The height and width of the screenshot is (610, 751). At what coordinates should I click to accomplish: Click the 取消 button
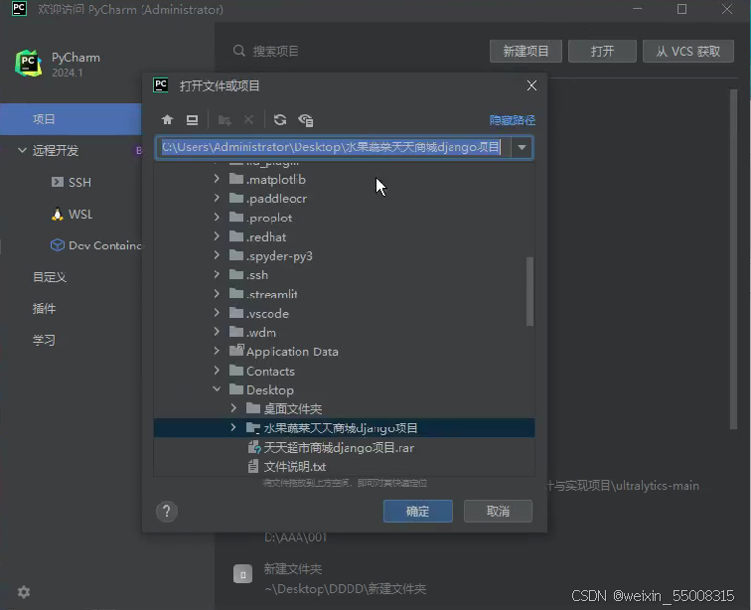(498, 512)
